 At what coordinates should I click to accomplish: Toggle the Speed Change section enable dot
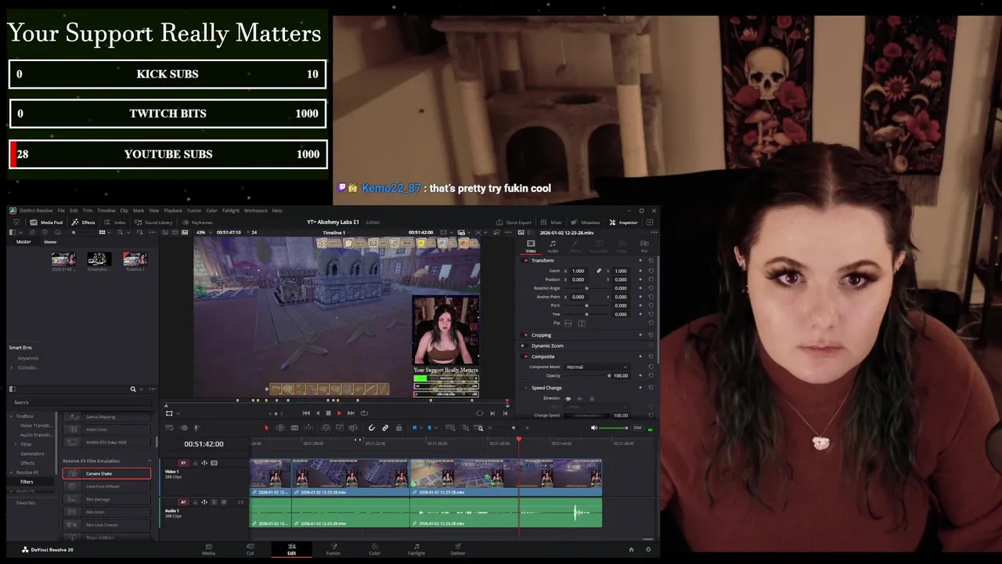(x=526, y=388)
